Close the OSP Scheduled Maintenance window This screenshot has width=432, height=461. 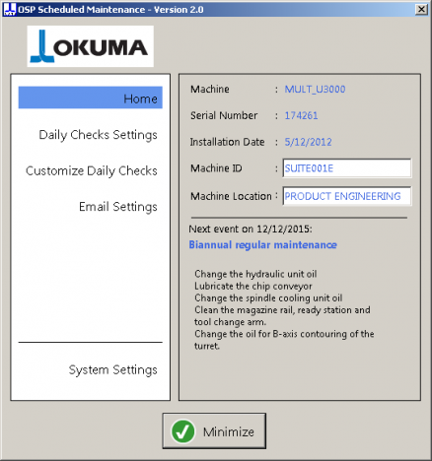pyautogui.click(x=421, y=9)
